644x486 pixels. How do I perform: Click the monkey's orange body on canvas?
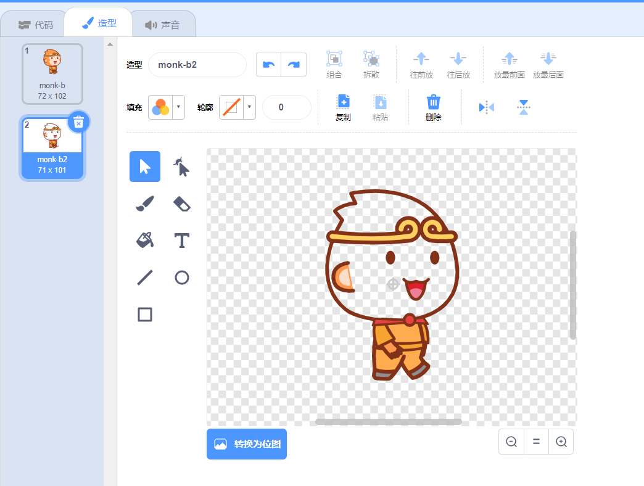(x=401, y=349)
